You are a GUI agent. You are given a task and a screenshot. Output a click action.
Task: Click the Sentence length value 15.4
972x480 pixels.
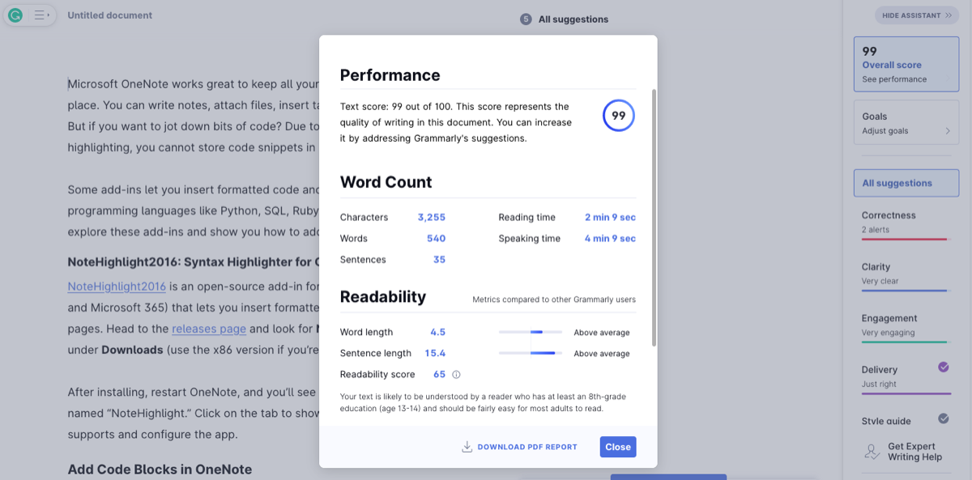(x=435, y=353)
